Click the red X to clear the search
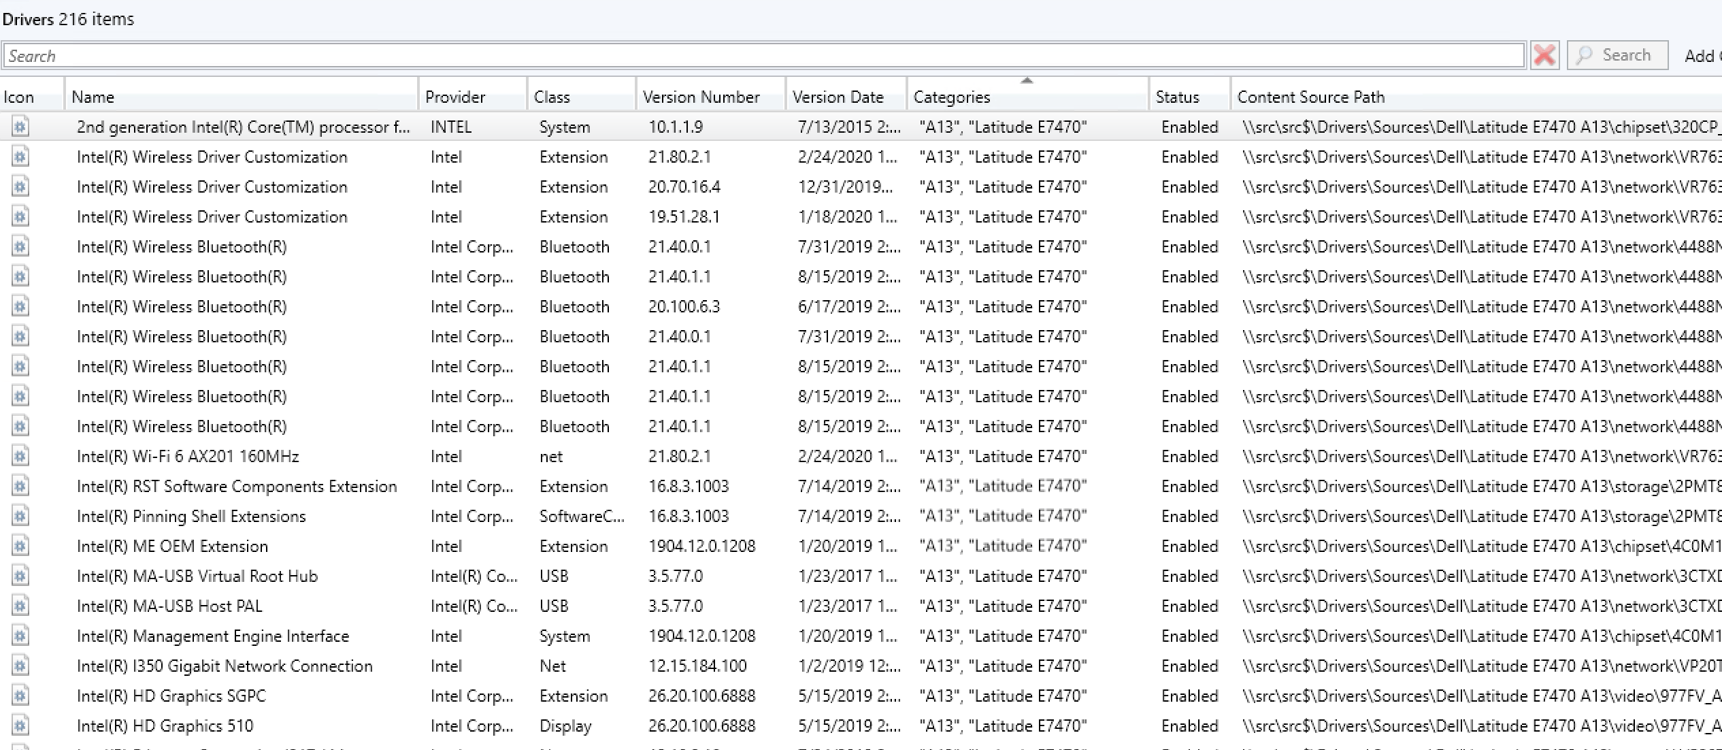This screenshot has width=1722, height=750. click(x=1544, y=56)
